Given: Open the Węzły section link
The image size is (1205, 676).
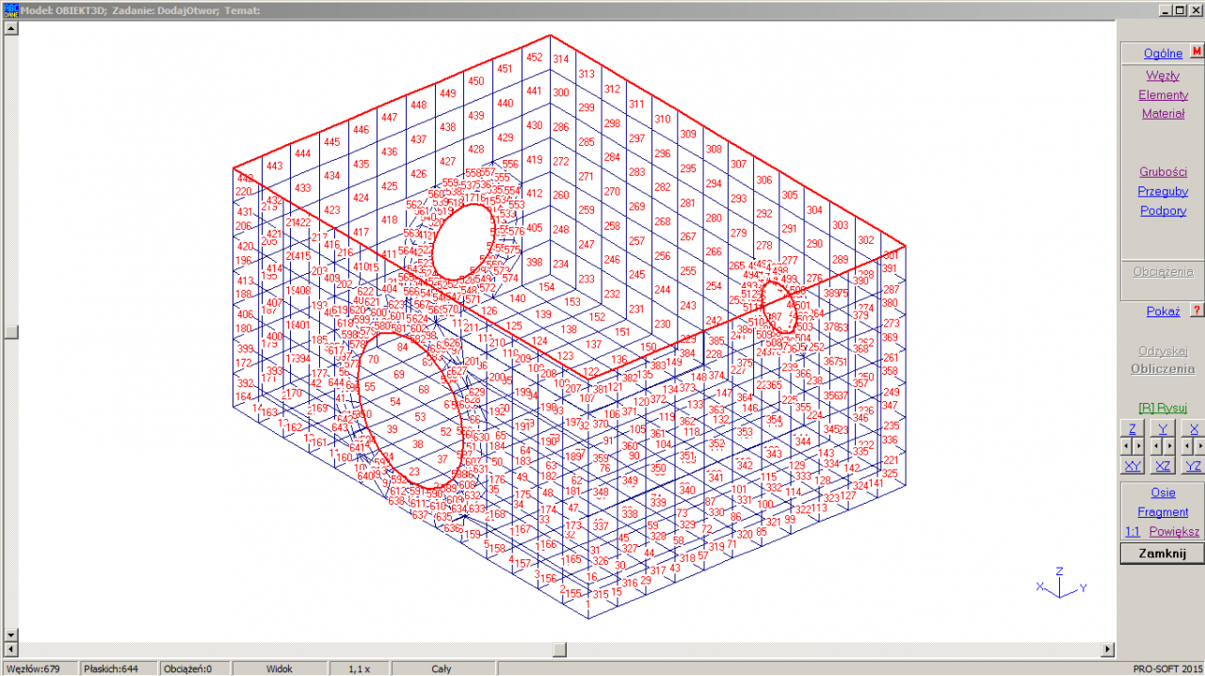Looking at the screenshot, I should point(1163,75).
